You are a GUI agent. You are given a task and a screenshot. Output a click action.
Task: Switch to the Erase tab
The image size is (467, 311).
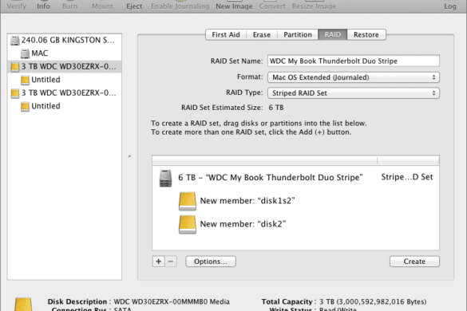click(x=262, y=34)
